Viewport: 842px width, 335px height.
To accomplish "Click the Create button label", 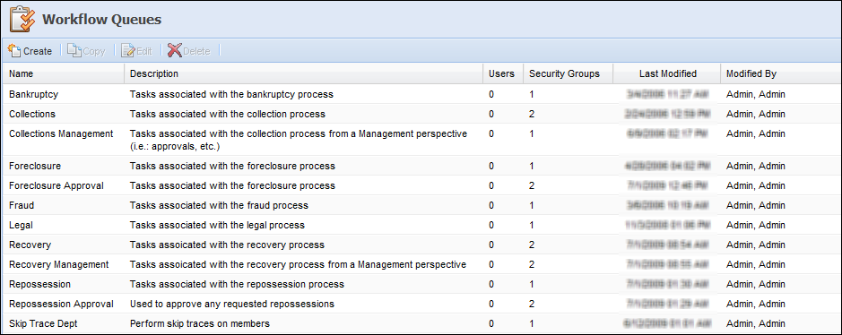I will pyautogui.click(x=38, y=51).
